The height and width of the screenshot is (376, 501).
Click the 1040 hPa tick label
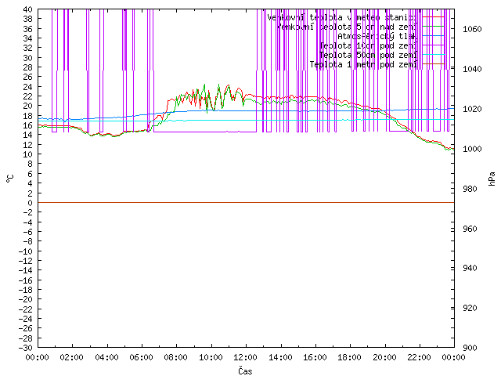(x=472, y=69)
